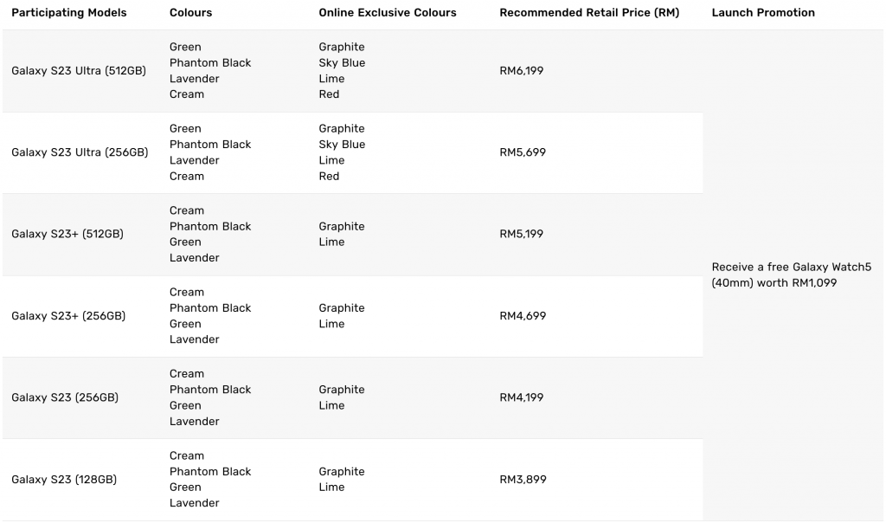The width and height of the screenshot is (886, 523).
Task: Click the Colours column header
Action: point(190,13)
